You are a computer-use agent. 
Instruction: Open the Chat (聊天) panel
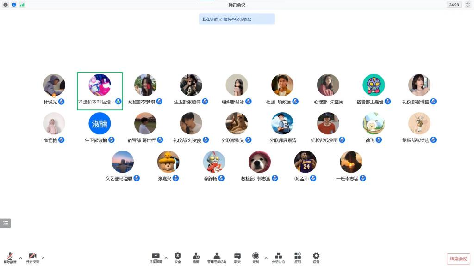tap(237, 257)
